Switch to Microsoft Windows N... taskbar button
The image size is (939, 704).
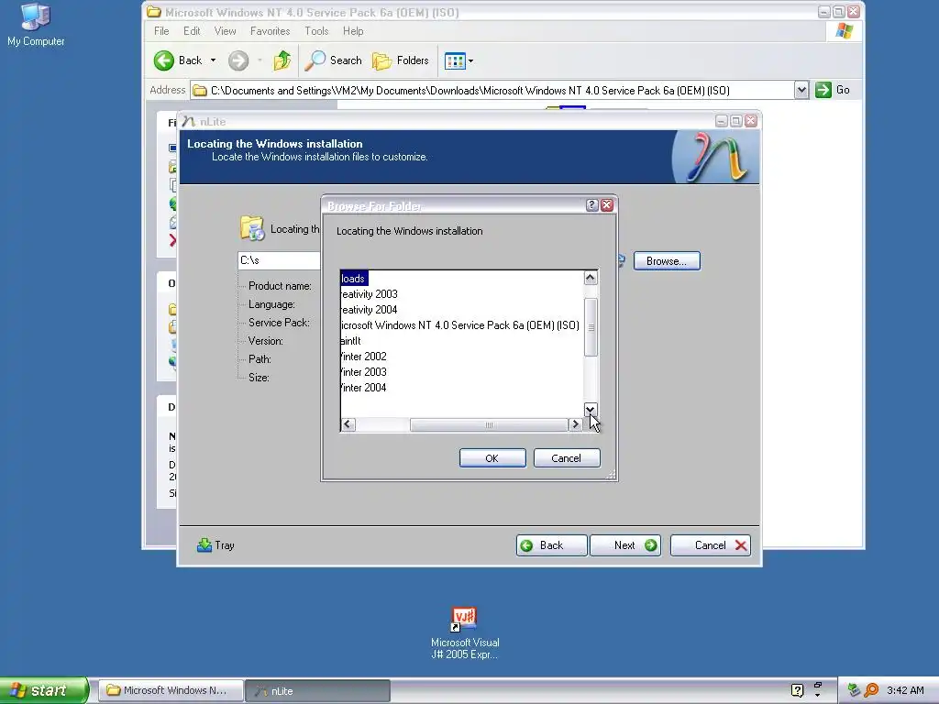[170, 690]
